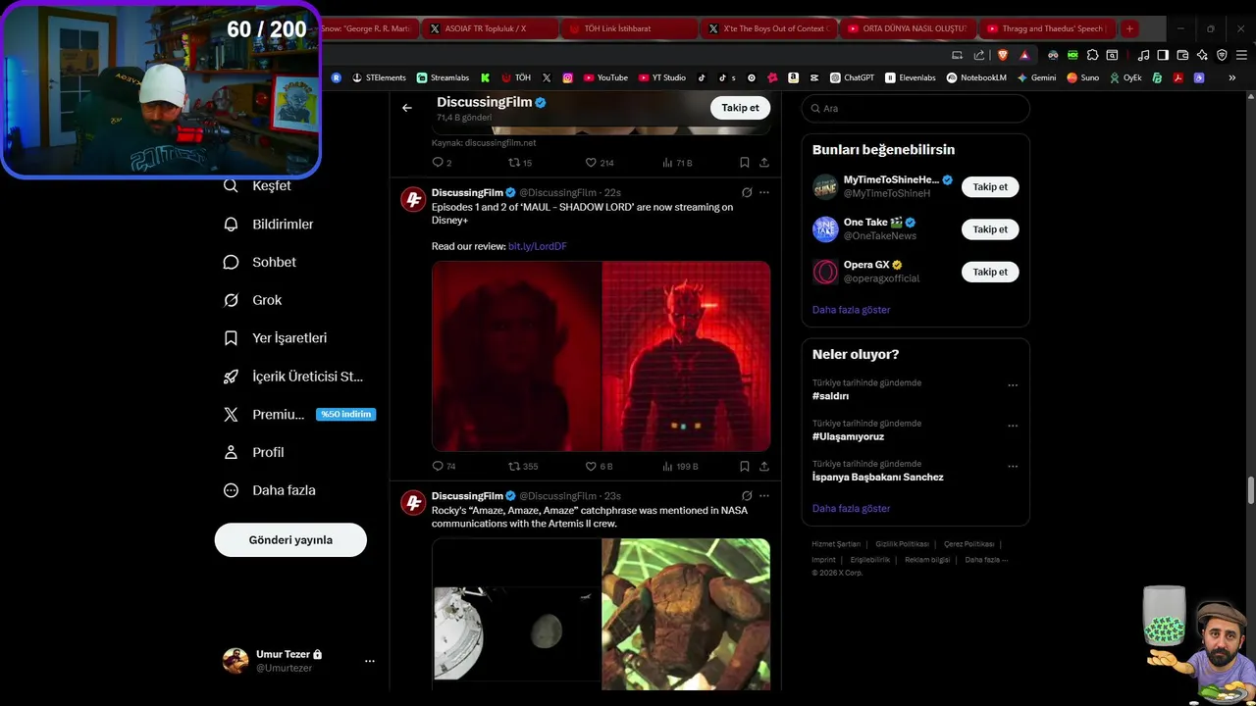Expand the footer Daha fazla links
The image size is (1256, 706).
(986, 560)
